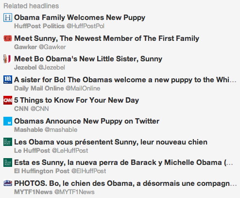240x198 pixels.
Task: Open PHOTOS Bo le chien des Obama headline
Action: pos(125,183)
